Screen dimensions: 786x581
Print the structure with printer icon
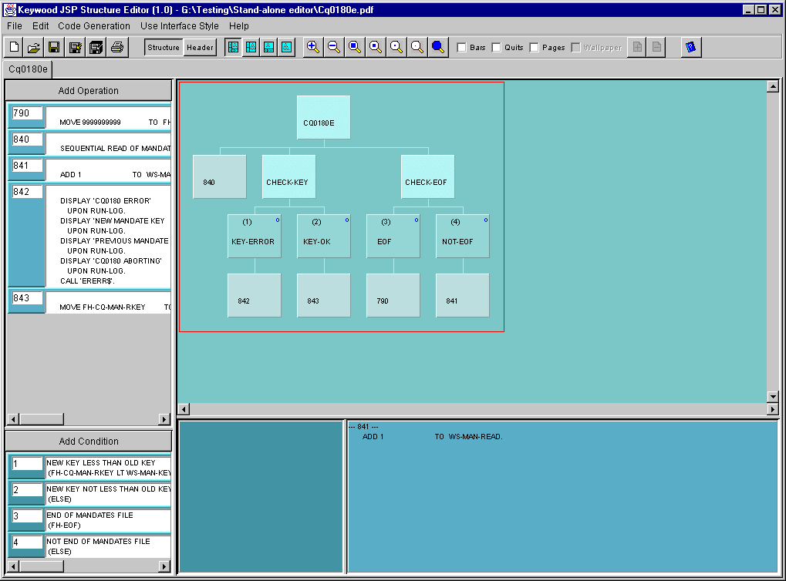[x=117, y=48]
